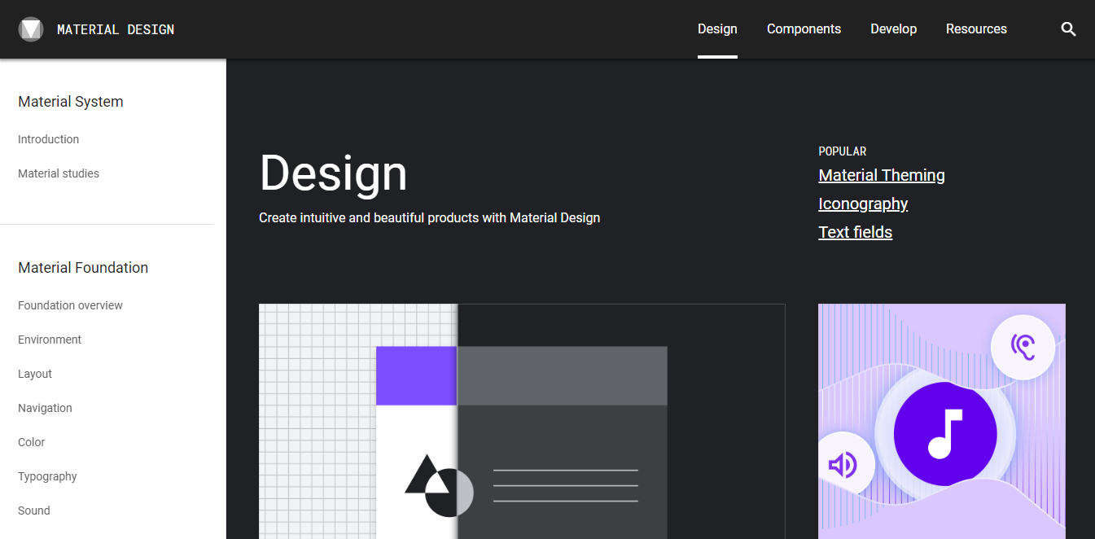
Task: Open the dark theme illustration card
Action: 522,422
